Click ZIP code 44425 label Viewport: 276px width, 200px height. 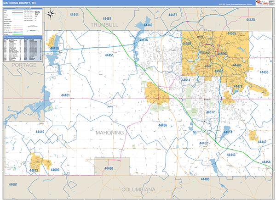[251, 20]
